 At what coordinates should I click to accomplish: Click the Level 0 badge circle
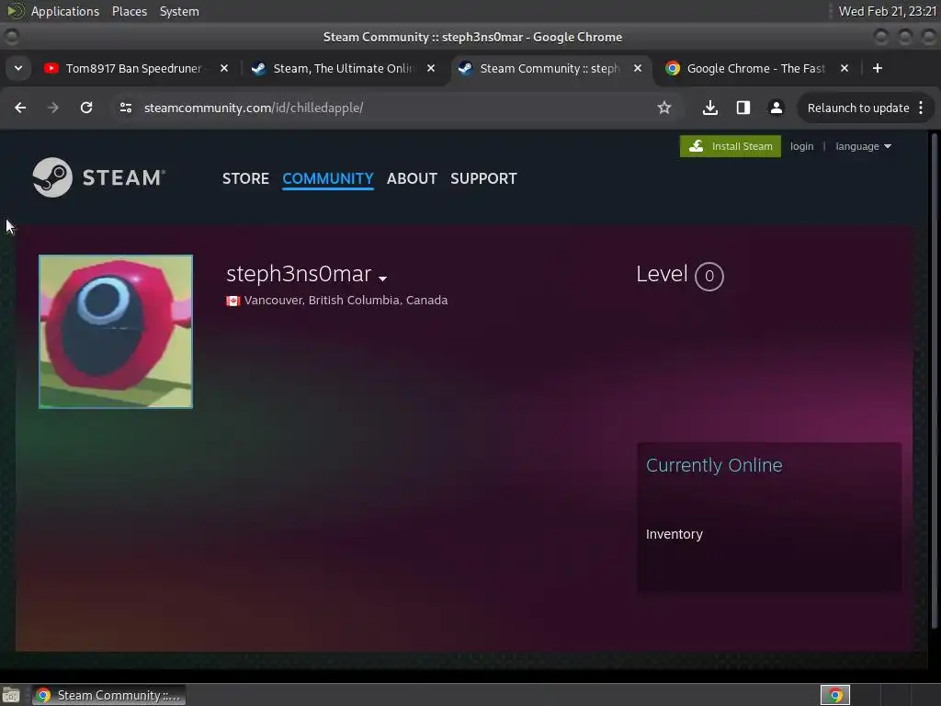click(x=709, y=276)
